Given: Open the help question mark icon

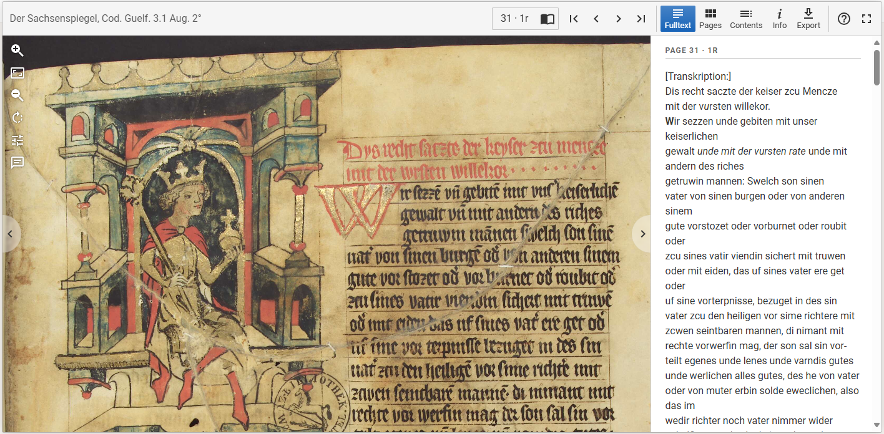Looking at the screenshot, I should 843,19.
